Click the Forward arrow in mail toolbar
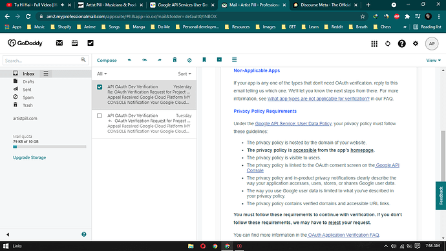The width and height of the screenshot is (446, 251). click(x=160, y=60)
